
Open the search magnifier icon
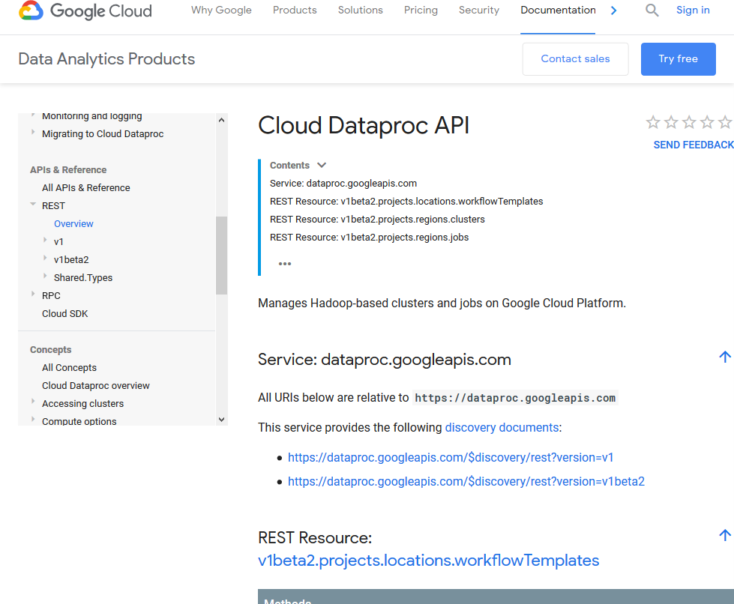(x=652, y=10)
